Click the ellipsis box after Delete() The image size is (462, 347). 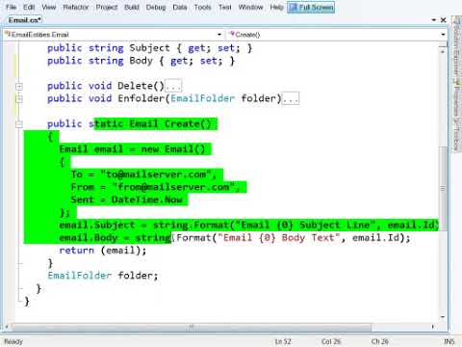click(173, 86)
